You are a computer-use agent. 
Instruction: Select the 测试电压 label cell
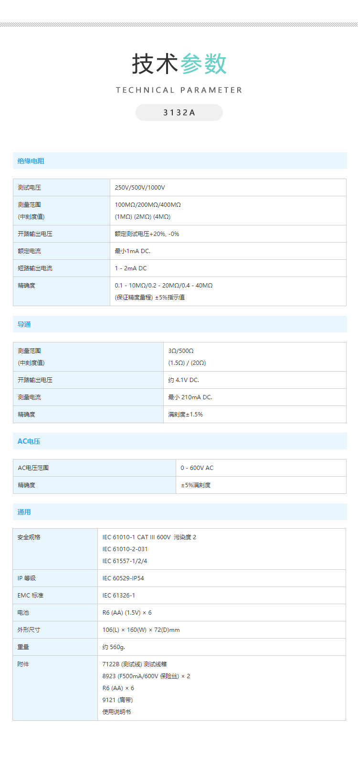62,188
